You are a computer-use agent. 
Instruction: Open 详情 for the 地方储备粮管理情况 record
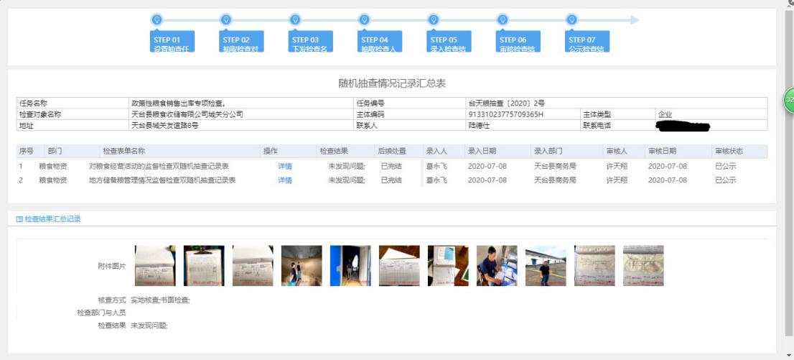pos(285,180)
